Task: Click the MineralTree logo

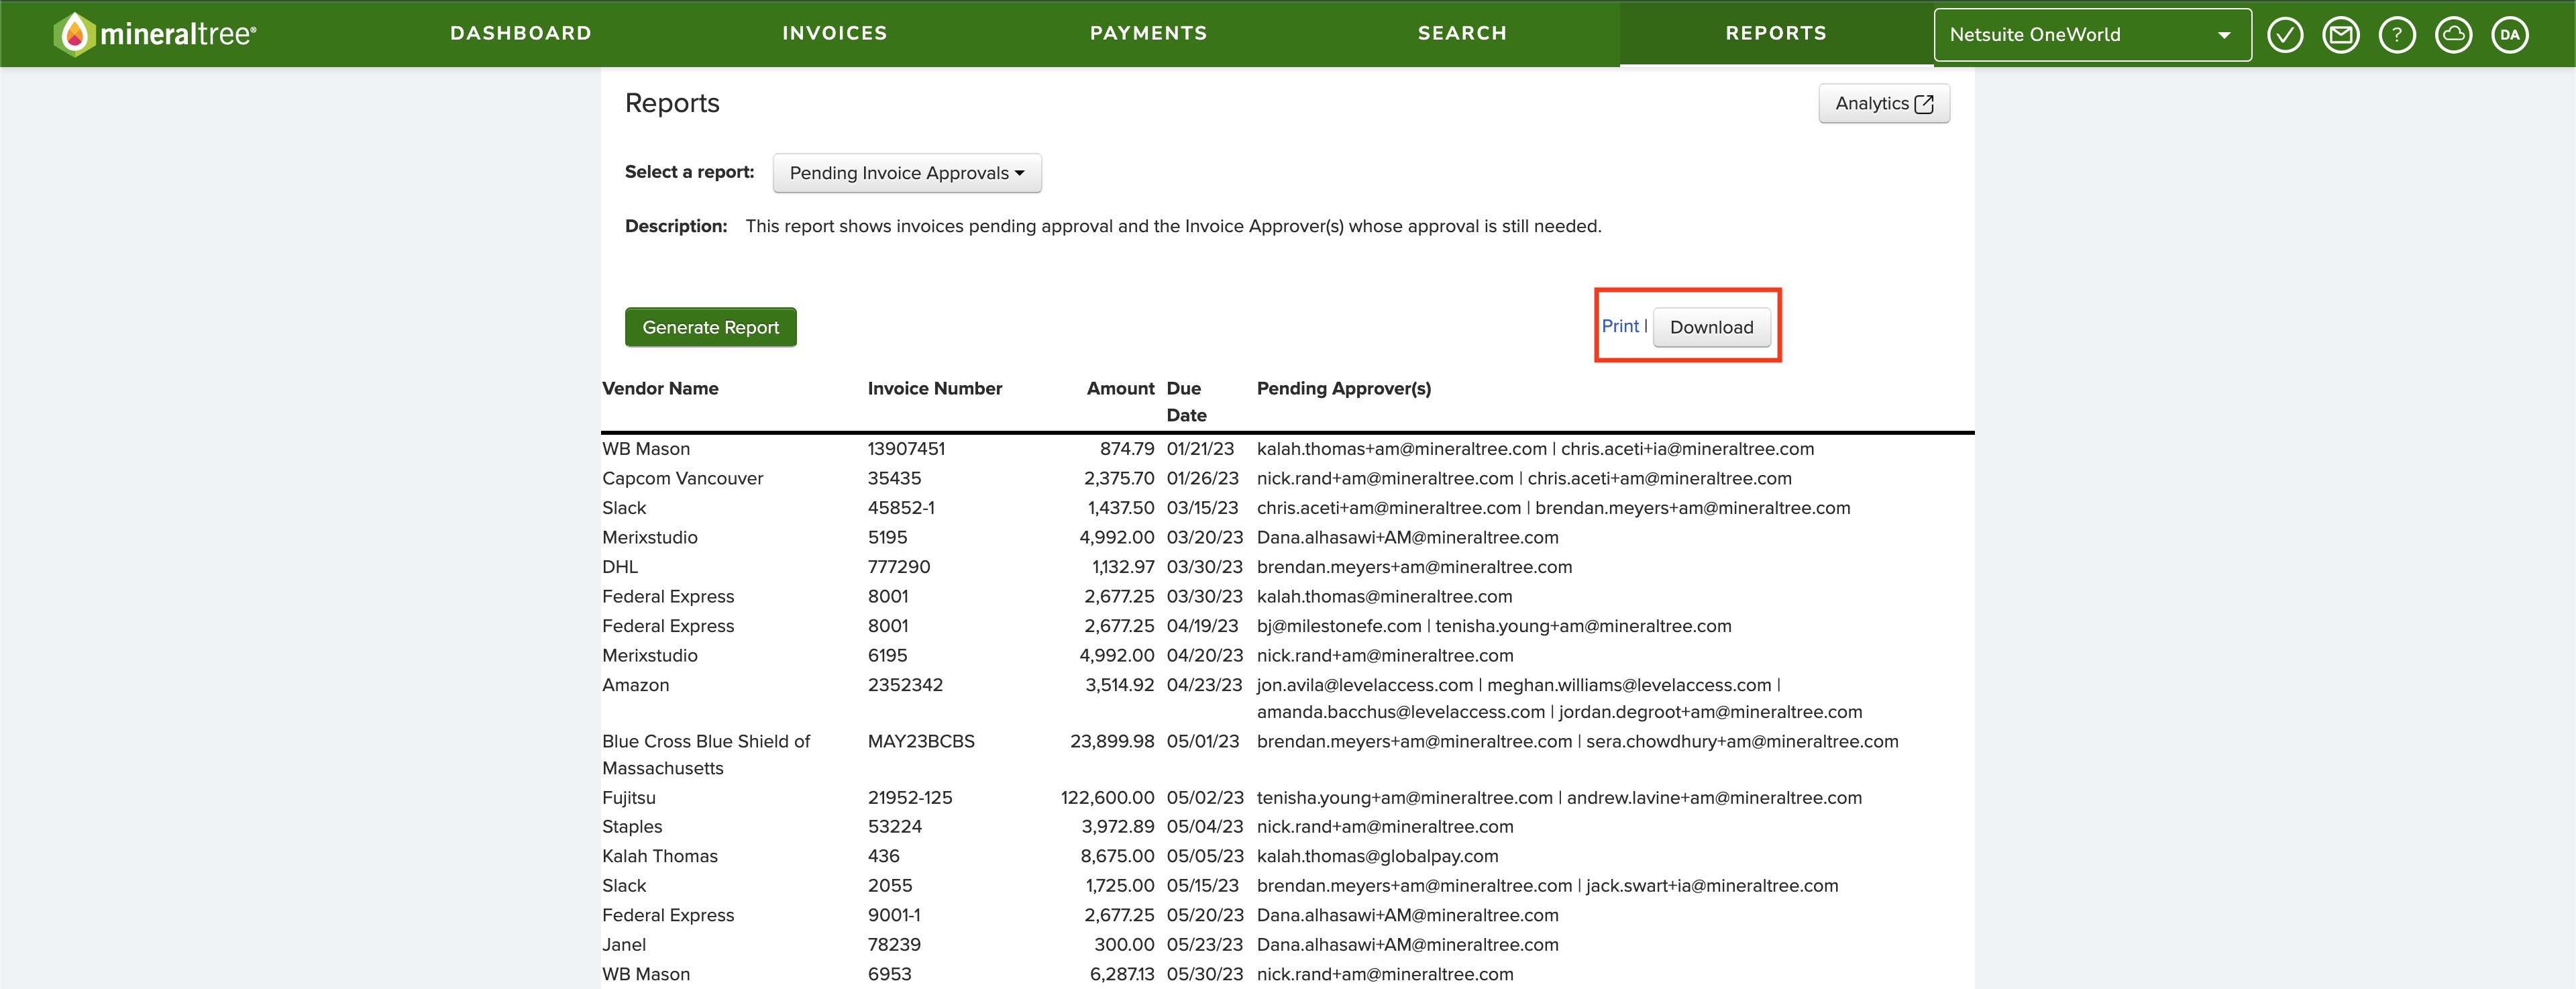Action: (155, 34)
